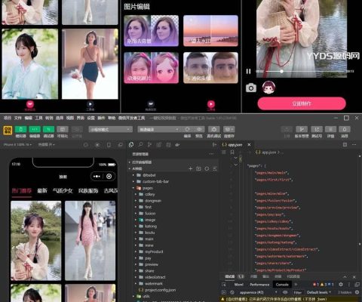The image size is (362, 302).
Task: Click the camera icon in preview app
Action: [251, 88]
